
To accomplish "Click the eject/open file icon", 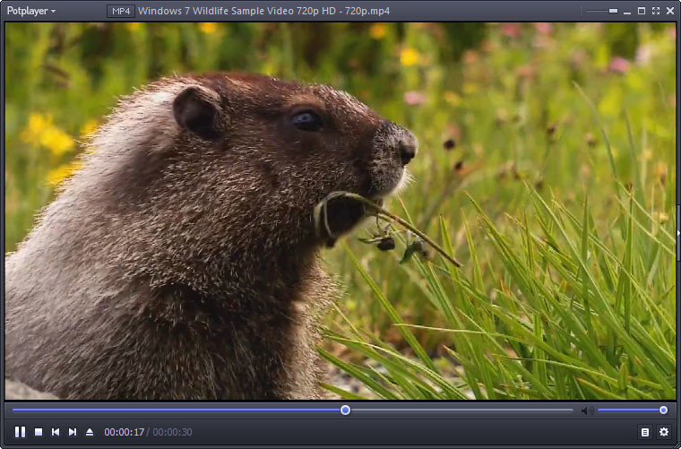I will coord(90,432).
